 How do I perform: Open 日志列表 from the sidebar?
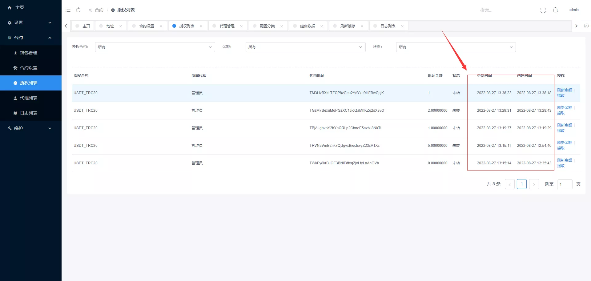click(28, 113)
